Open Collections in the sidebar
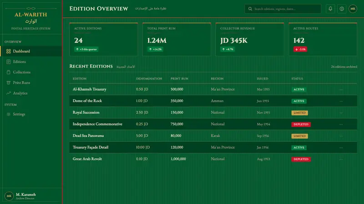 coord(31,72)
